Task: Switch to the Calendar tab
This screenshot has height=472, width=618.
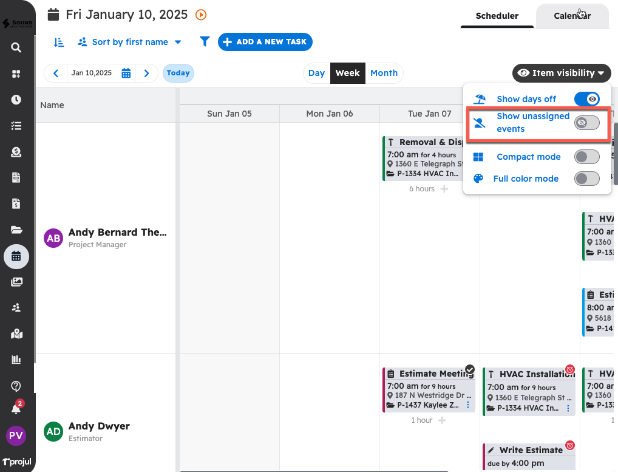Action: (x=572, y=16)
